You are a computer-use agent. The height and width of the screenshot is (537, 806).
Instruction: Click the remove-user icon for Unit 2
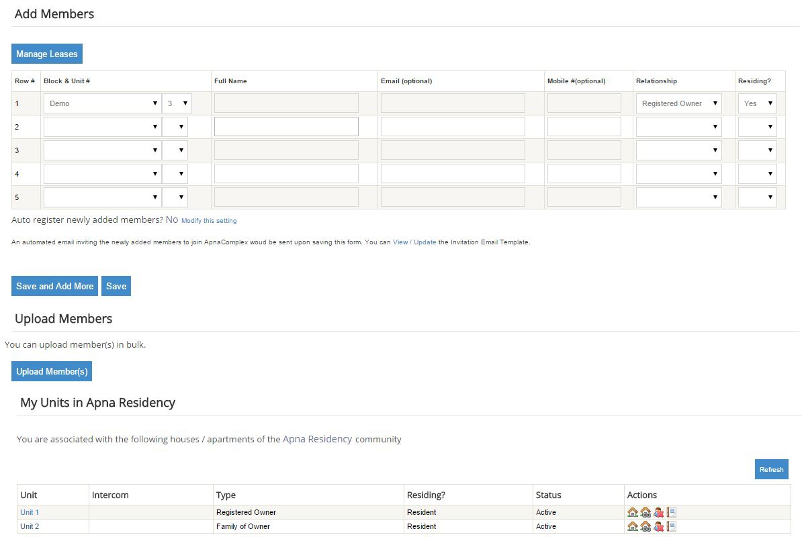(658, 526)
